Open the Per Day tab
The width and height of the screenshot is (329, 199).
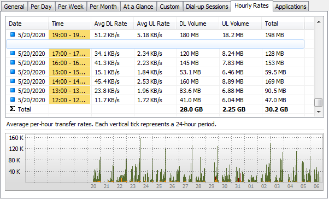(x=41, y=7)
